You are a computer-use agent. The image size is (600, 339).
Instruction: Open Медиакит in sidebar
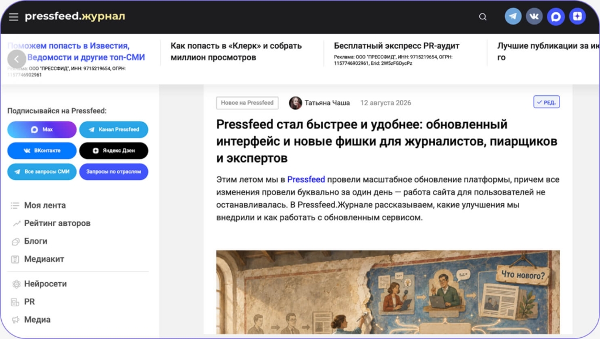pyautogui.click(x=44, y=259)
